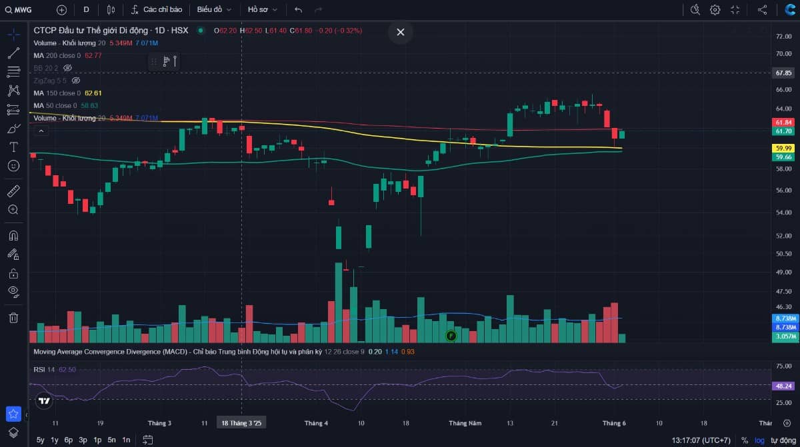Select the trend line drawing tool
Screen dimensions: 800x447
[13, 53]
